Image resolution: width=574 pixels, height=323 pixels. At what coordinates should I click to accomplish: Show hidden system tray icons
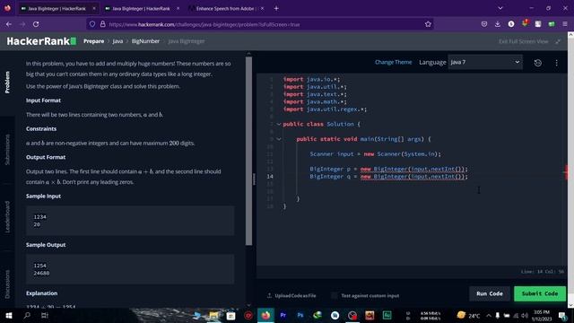[489, 315]
